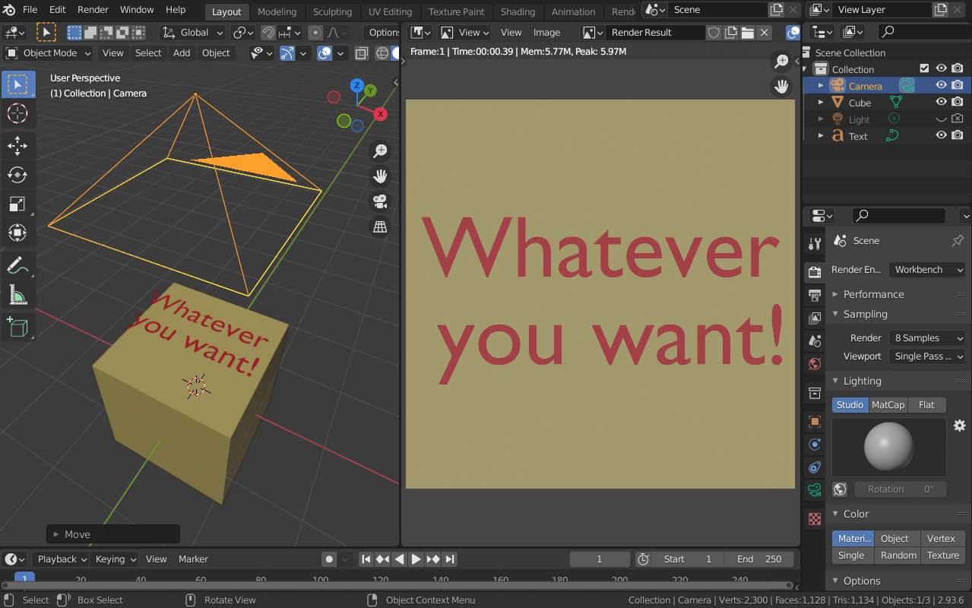Activate the Move tool
Screen dimensions: 972x608
click(x=17, y=145)
